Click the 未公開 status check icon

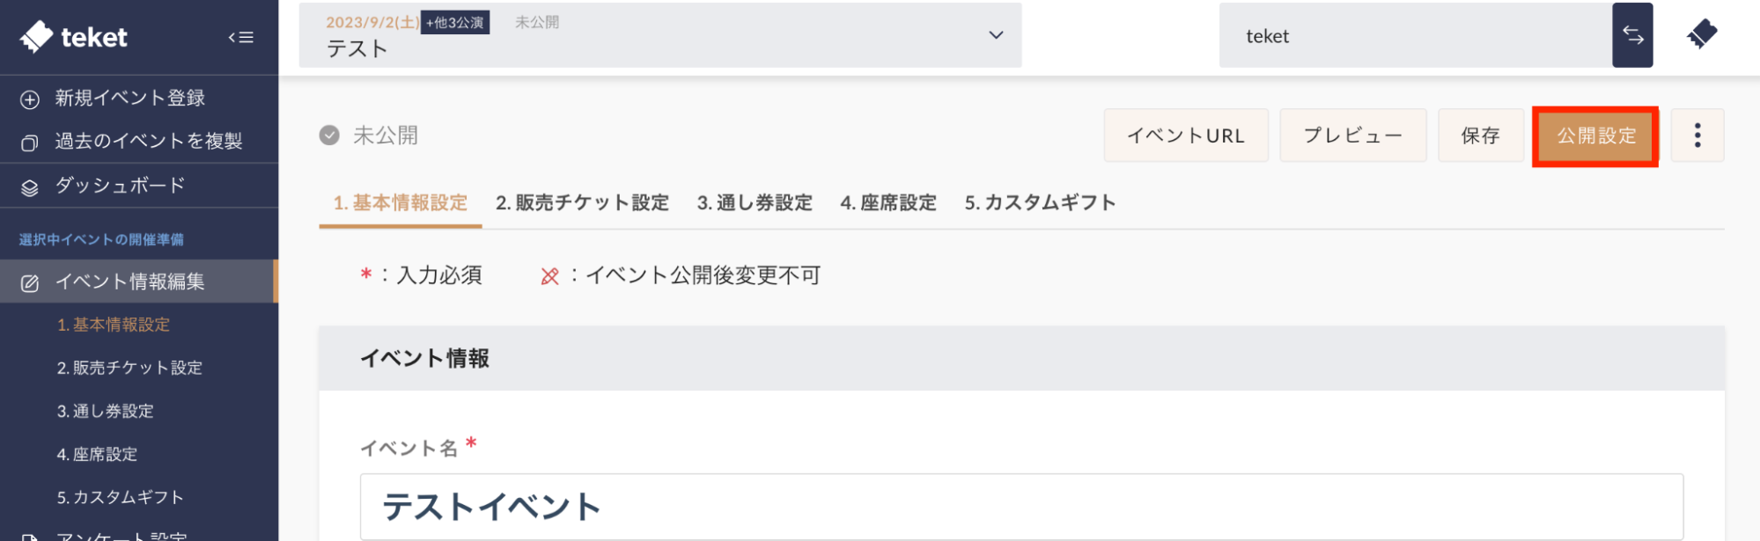point(329,135)
